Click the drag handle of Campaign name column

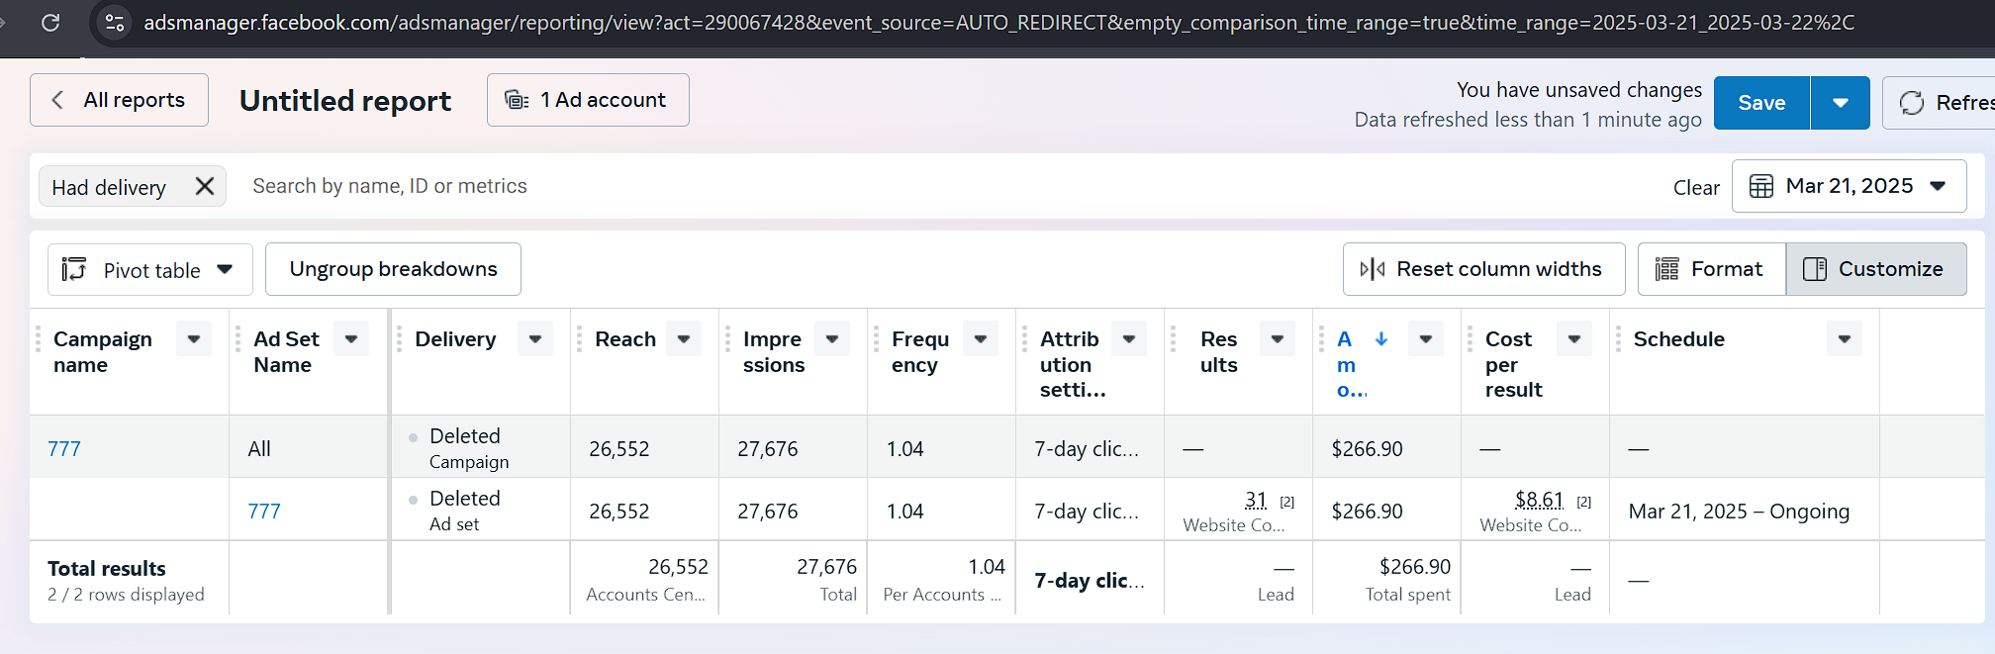40,339
